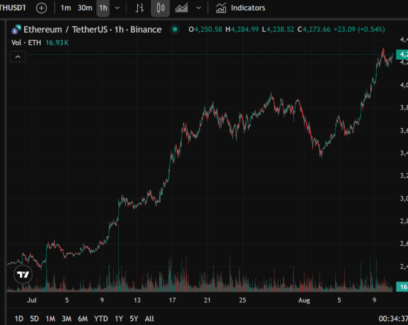Set range to 1Y
This screenshot has width=408, height=325.
pyautogui.click(x=119, y=318)
